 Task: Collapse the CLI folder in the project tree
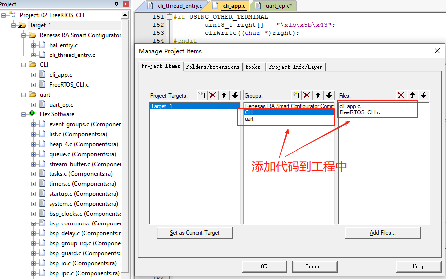(x=24, y=65)
